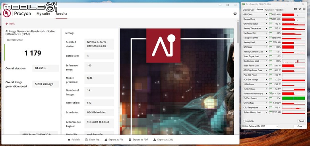Click the Show log button
This screenshot has height=146, width=310.
(92, 140)
